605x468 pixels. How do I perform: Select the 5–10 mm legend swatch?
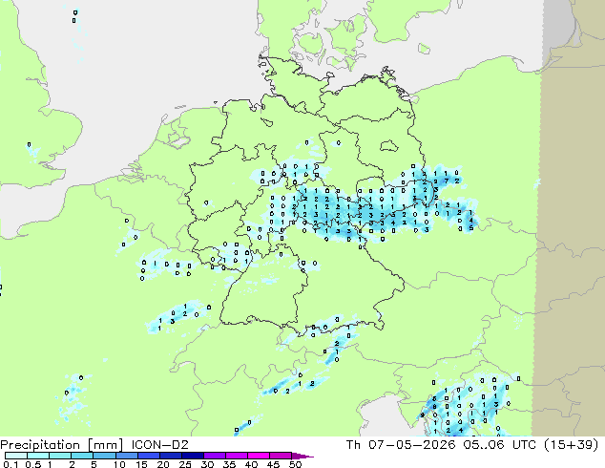point(104,456)
